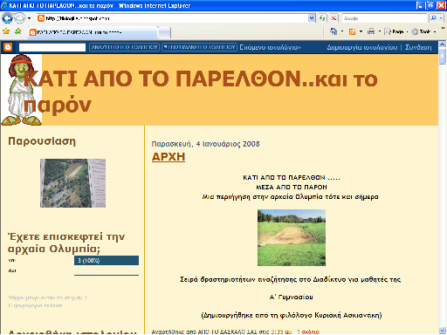Open the Home button dropdown arrow
447x335 pixels.
(342, 31)
